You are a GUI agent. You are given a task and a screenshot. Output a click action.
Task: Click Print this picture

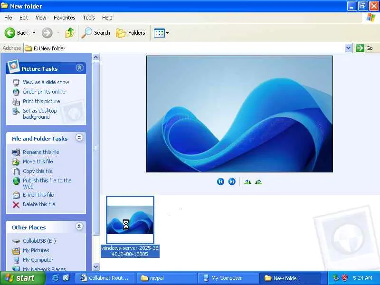tap(41, 101)
